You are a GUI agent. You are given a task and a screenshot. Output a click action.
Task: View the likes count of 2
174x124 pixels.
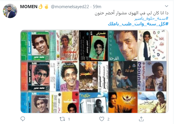tap(108, 119)
